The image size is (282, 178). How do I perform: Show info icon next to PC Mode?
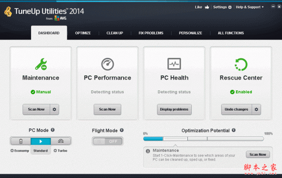(x=53, y=130)
